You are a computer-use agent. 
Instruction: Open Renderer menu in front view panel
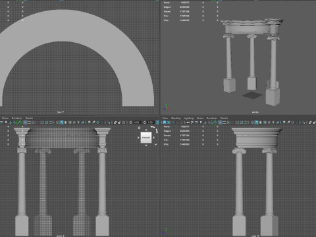[17, 118]
